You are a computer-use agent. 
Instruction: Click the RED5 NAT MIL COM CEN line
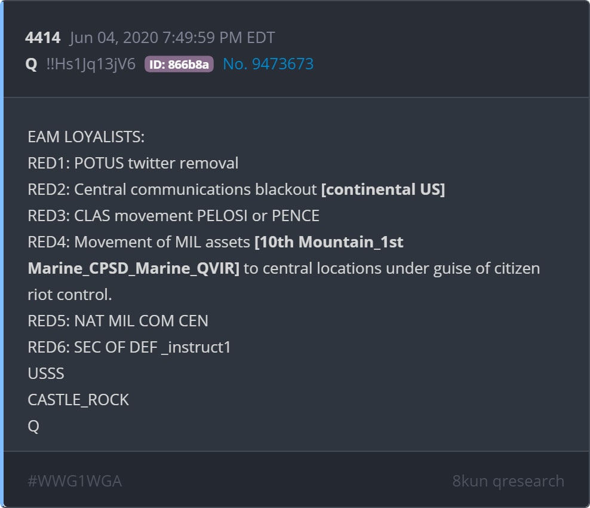[x=118, y=321]
